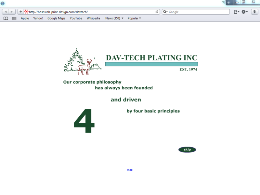This screenshot has width=260, height=195.
Task: Click the 'and driven' text
Action: pos(126,100)
